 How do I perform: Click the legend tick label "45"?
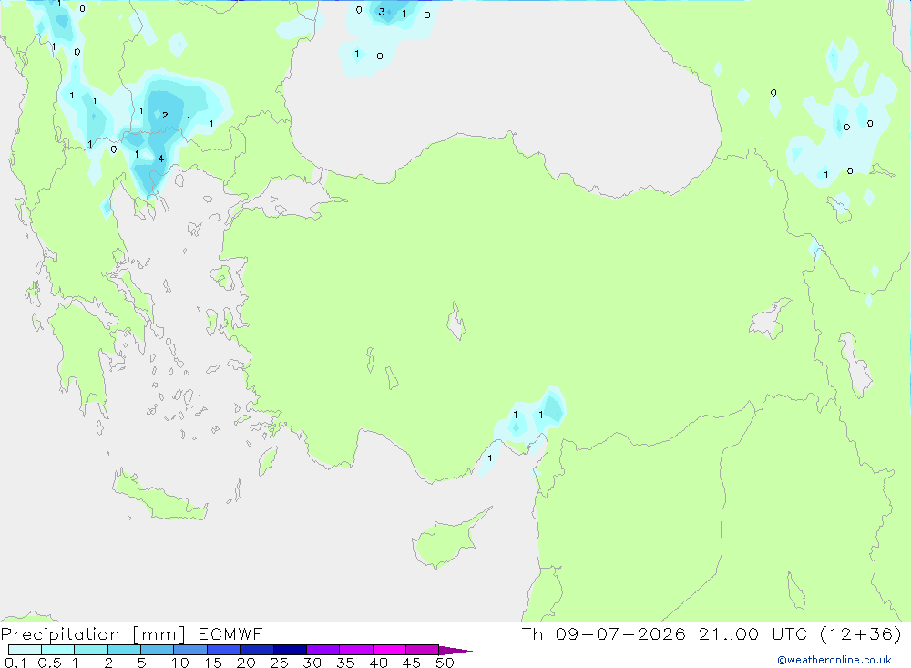(x=412, y=663)
